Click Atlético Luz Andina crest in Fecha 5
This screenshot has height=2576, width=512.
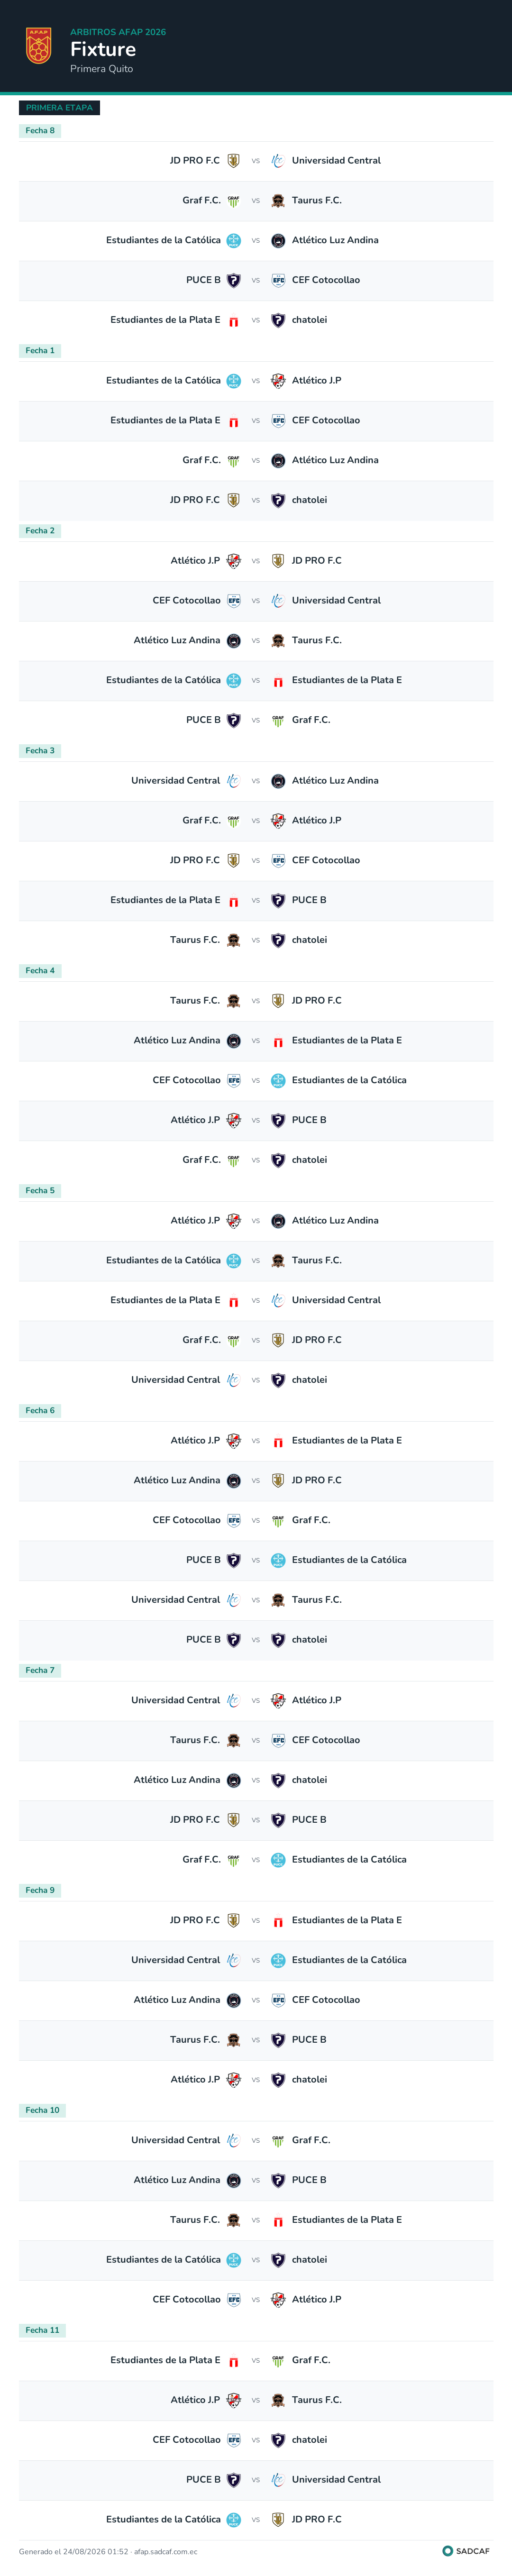pos(278,1221)
